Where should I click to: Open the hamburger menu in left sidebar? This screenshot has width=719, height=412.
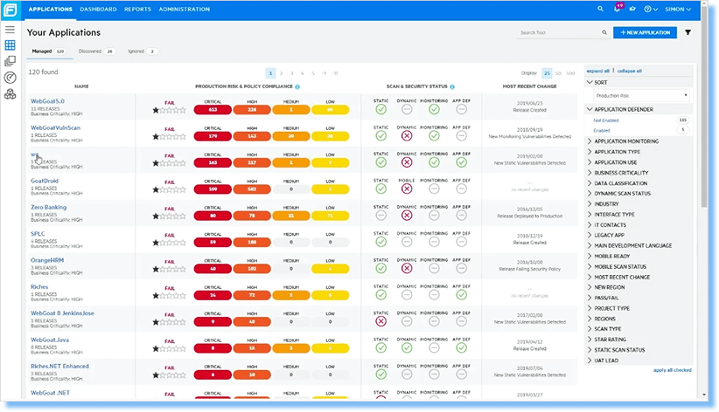(10, 30)
